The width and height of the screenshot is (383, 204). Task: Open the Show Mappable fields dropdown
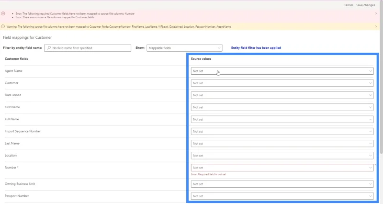coord(184,48)
